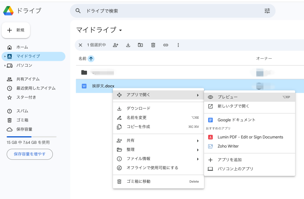This screenshot has width=304, height=199.
Task: Choose プレビュー from the submenu
Action: [x=227, y=97]
